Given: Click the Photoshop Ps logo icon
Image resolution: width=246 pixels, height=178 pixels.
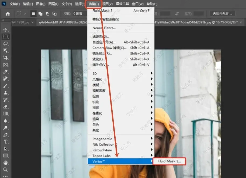Looking at the screenshot, I should click(x=4, y=4).
